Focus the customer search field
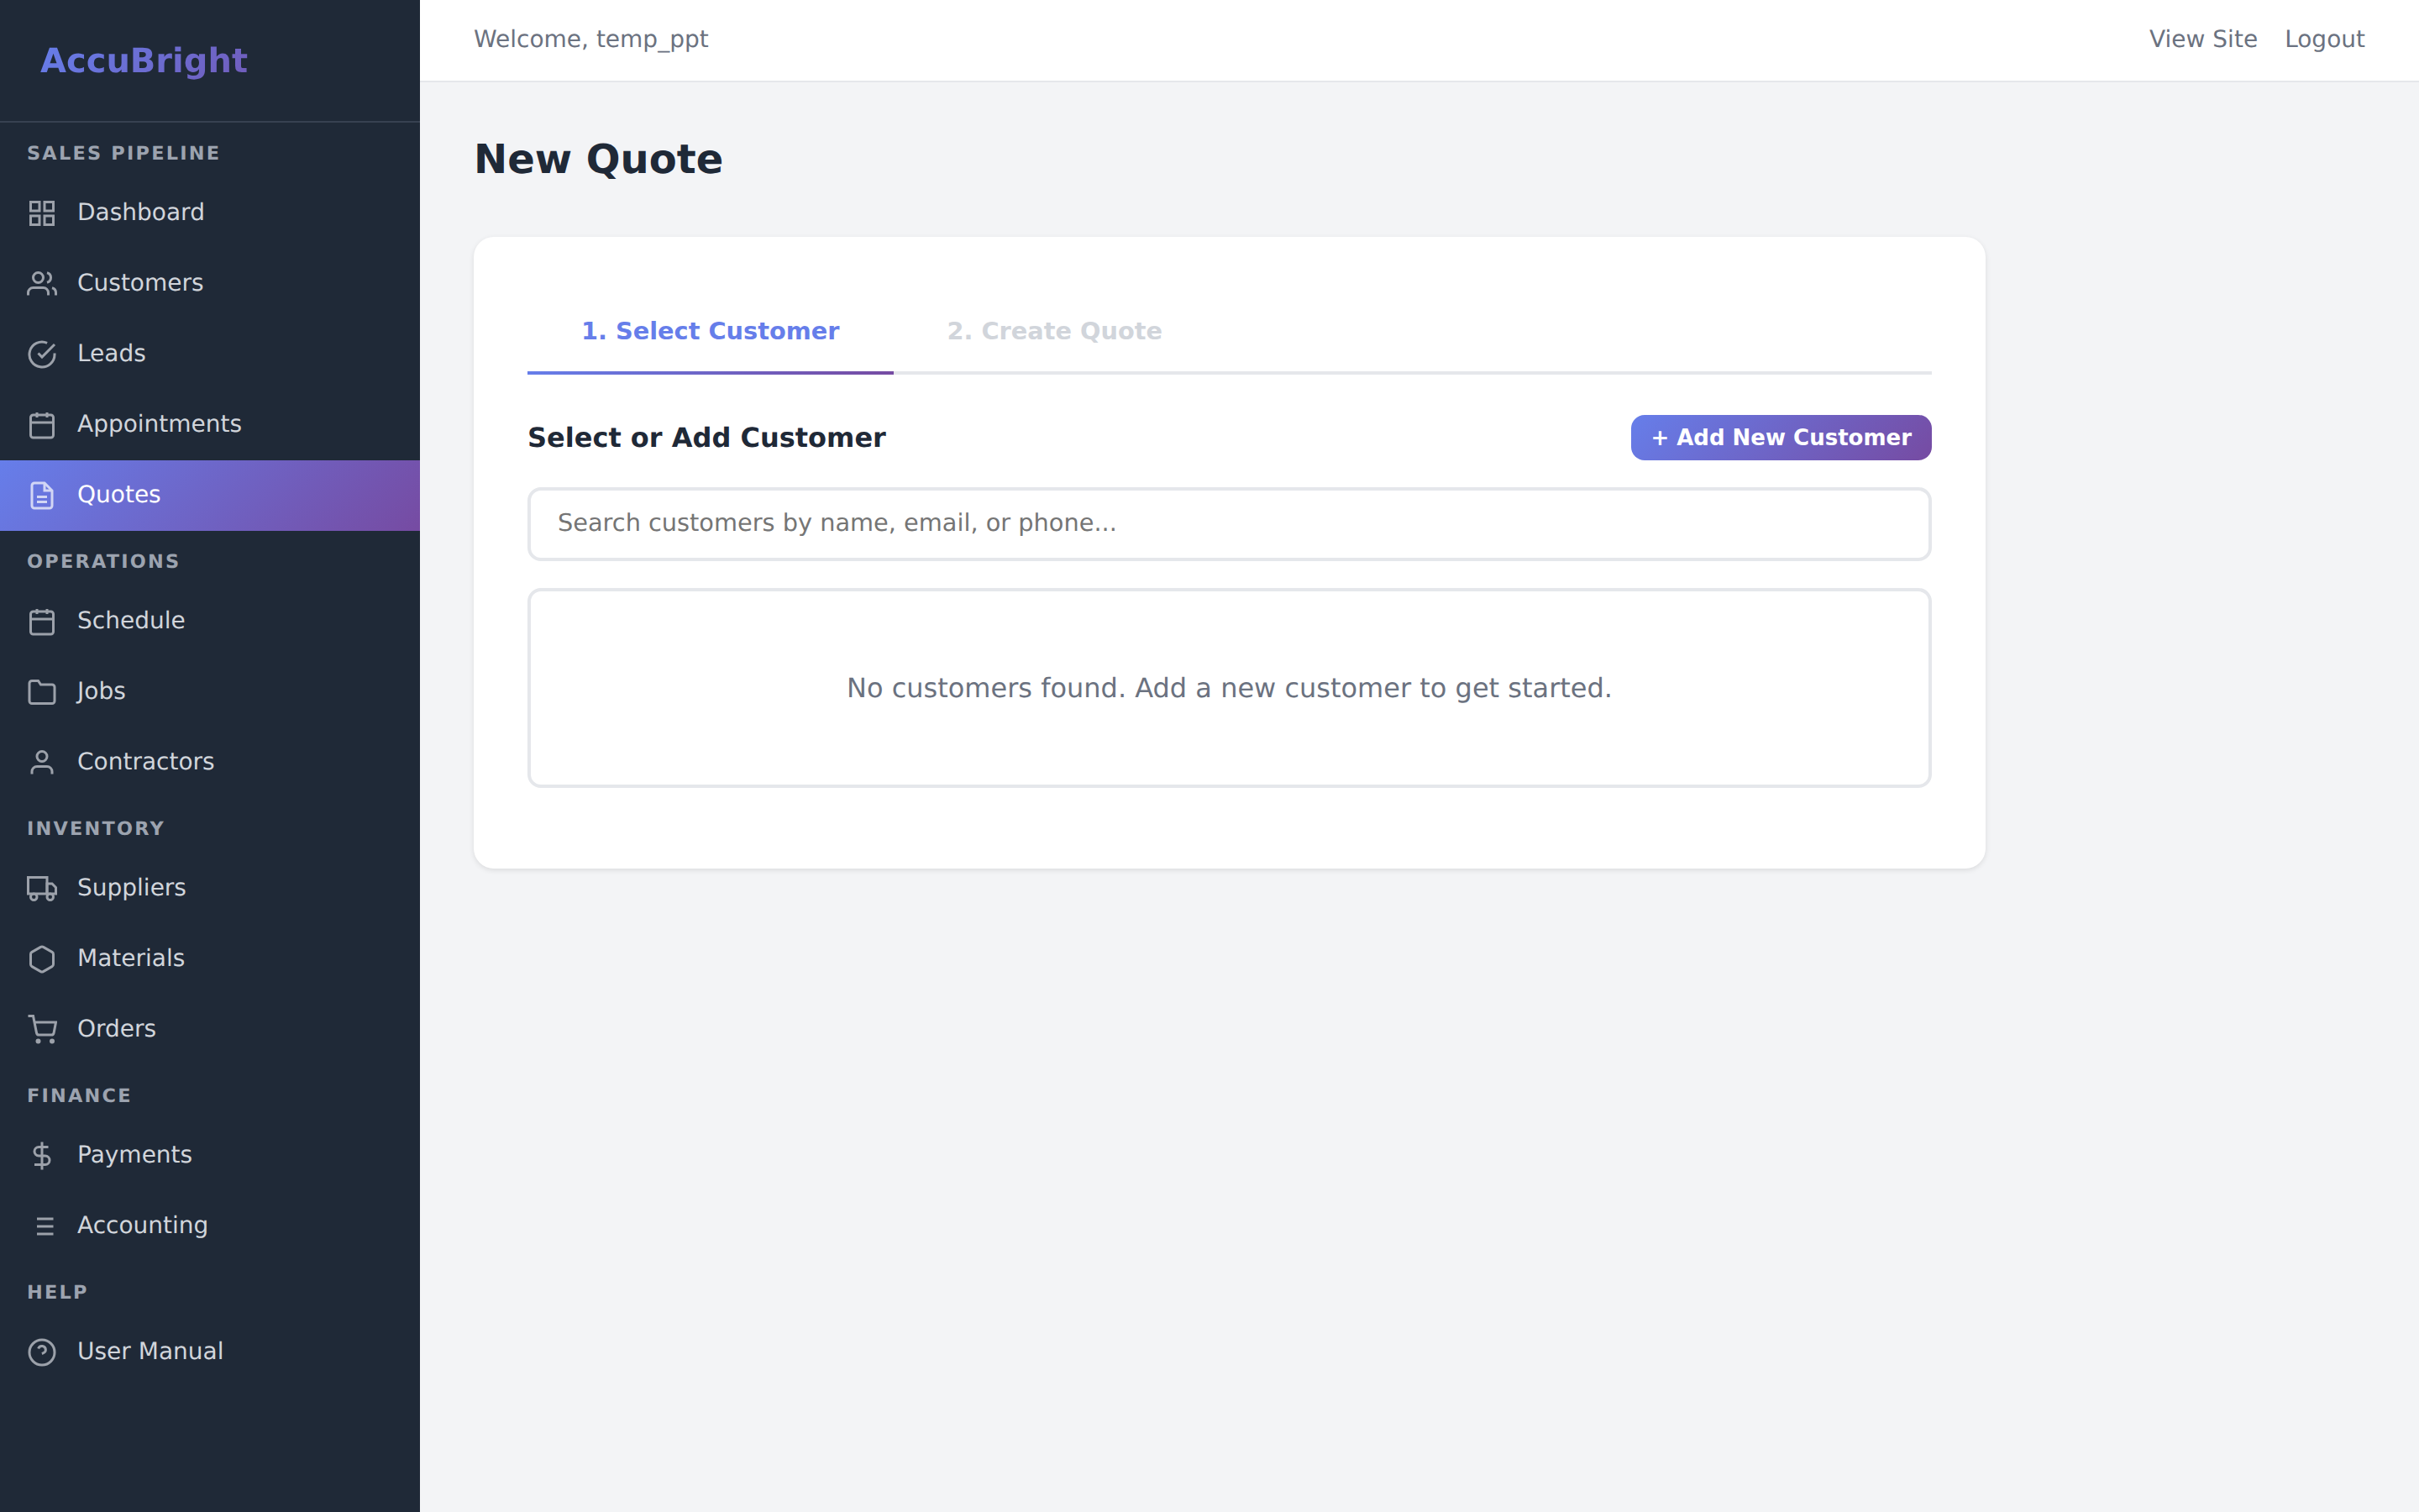The image size is (2419, 1512). click(x=1229, y=524)
